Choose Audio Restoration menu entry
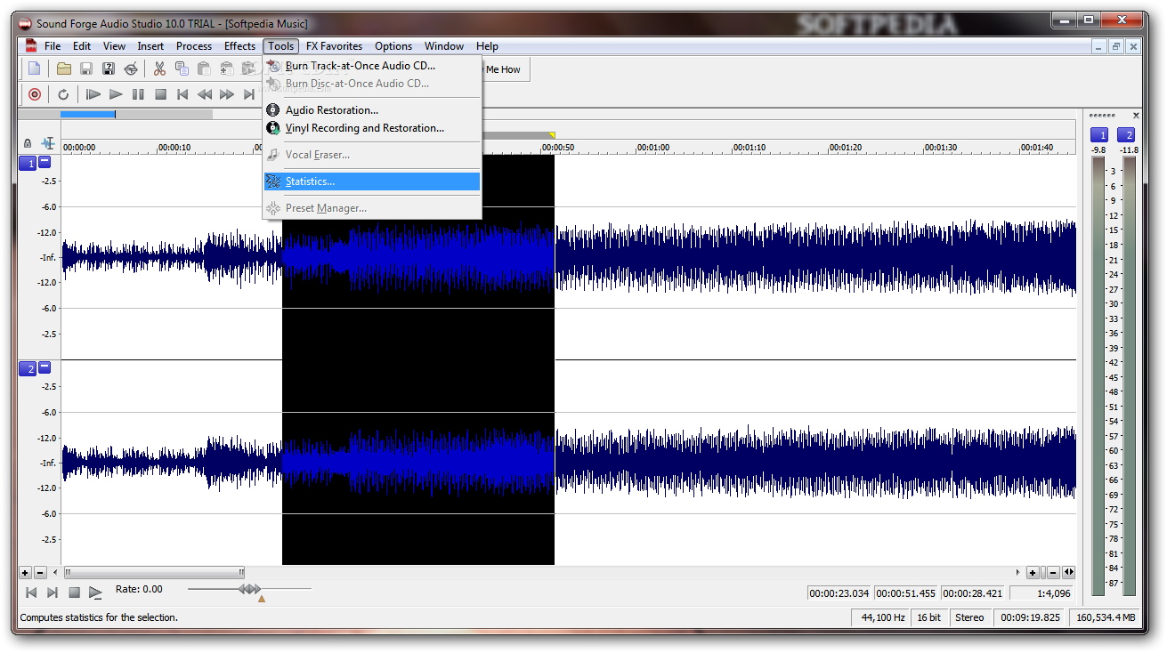Viewport: 1167px width, 653px height. click(372, 110)
